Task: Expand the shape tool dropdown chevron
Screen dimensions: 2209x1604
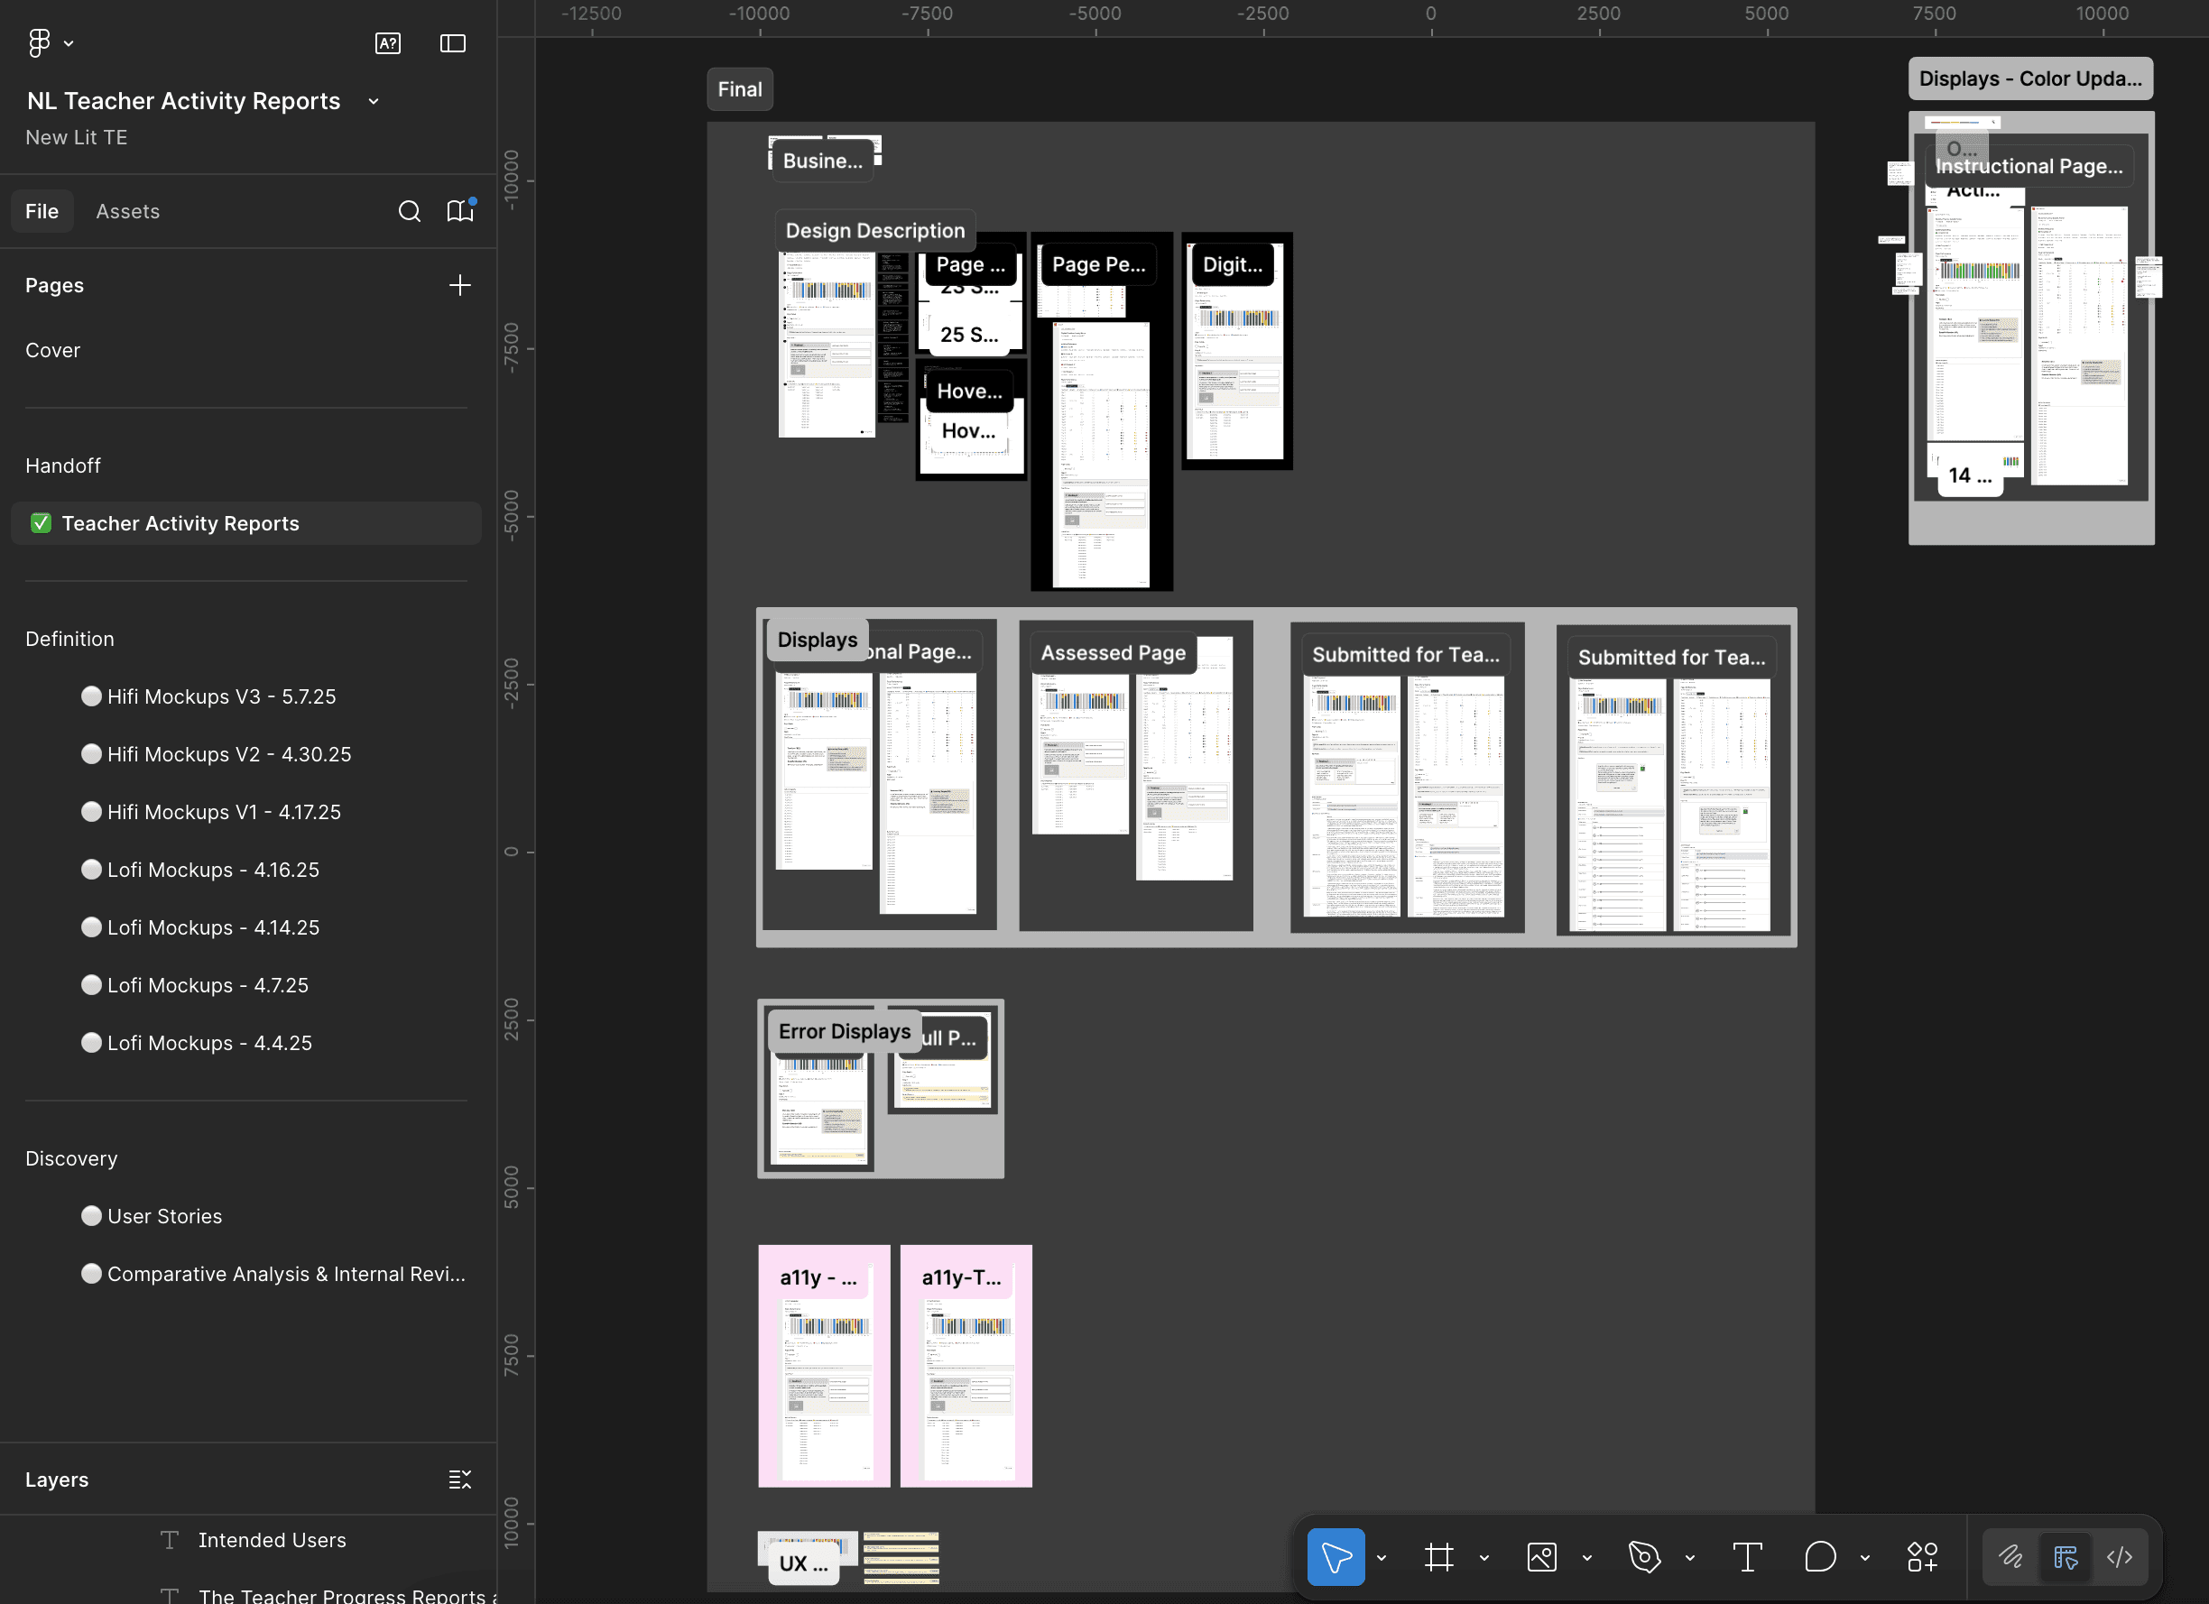Action: pyautogui.click(x=1586, y=1558)
